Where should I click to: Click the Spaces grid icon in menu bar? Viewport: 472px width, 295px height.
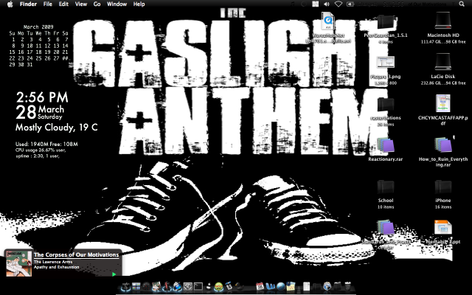pos(315,4)
